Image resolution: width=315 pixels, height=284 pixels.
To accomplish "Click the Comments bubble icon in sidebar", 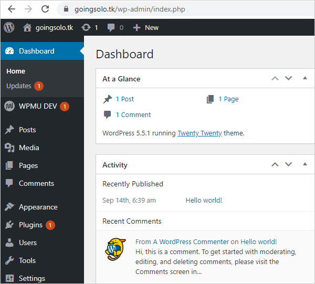I will pos(9,183).
